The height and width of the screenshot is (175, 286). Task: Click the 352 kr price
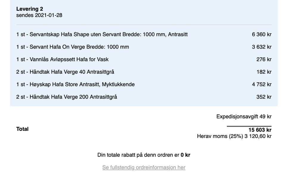click(264, 97)
